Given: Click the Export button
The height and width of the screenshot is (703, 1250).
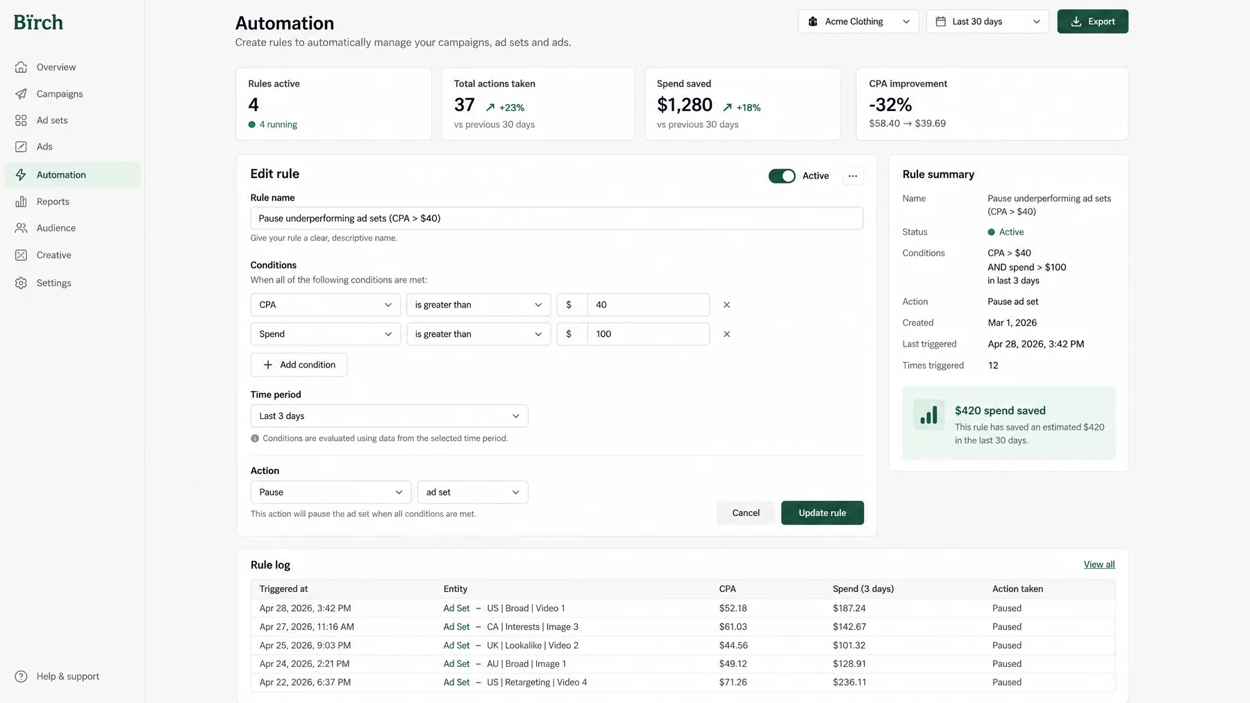Looking at the screenshot, I should click(1092, 22).
